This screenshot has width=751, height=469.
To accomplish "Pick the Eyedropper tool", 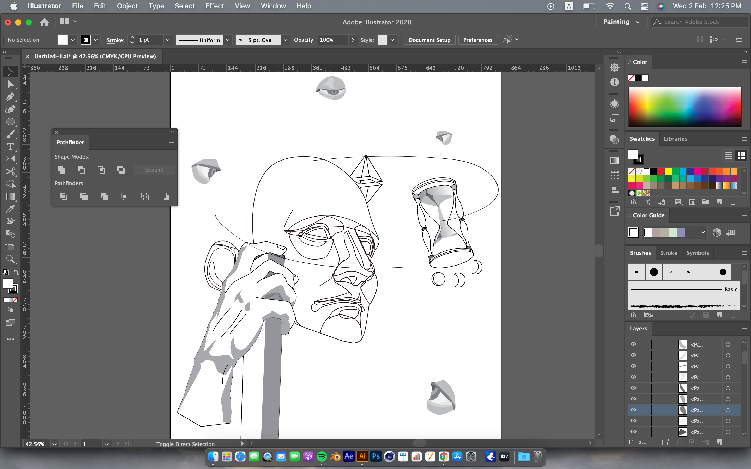I will tap(10, 209).
